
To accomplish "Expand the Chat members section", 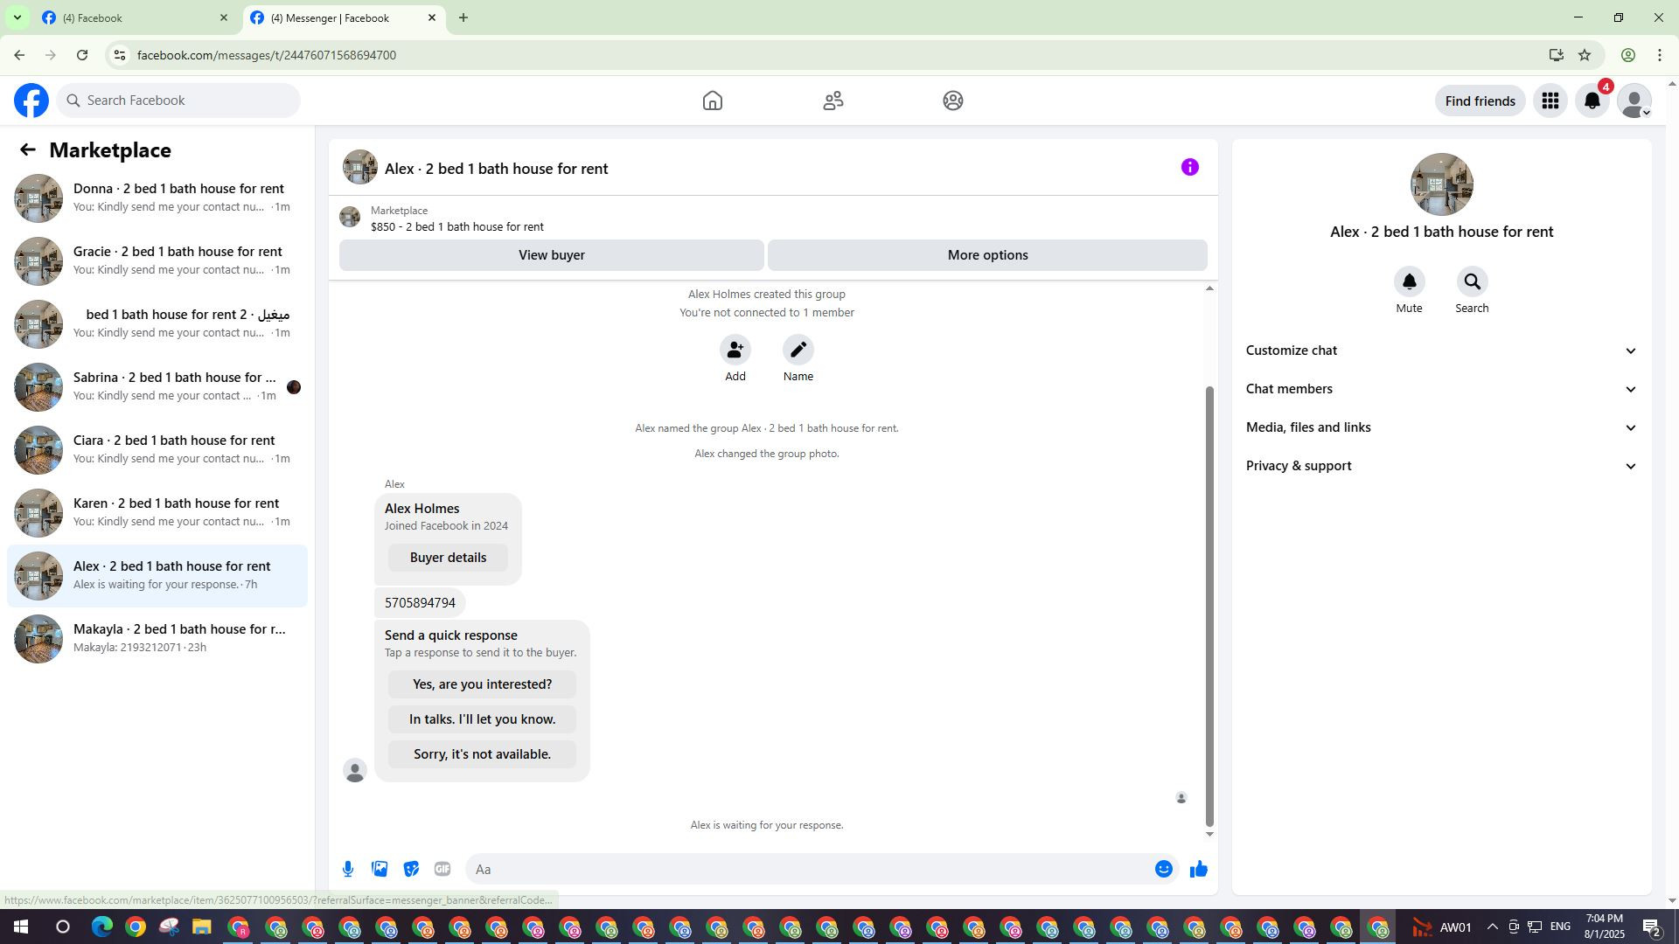I will [x=1440, y=389].
